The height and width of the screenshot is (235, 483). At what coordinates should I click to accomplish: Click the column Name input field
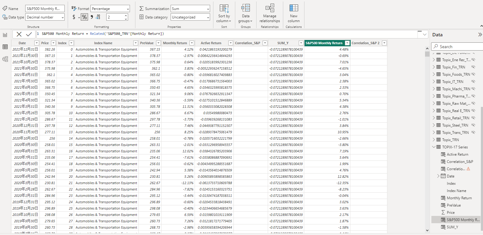[45, 9]
